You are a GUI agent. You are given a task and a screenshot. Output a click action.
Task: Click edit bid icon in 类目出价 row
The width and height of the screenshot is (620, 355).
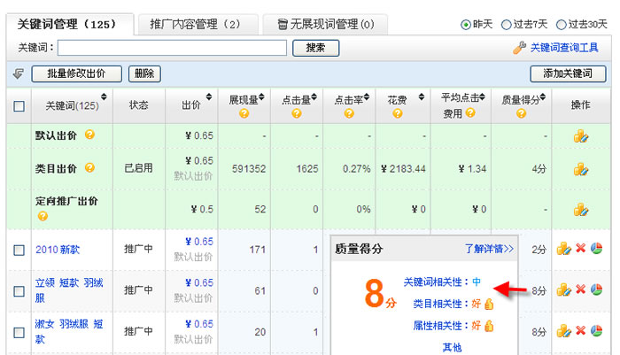(x=581, y=168)
